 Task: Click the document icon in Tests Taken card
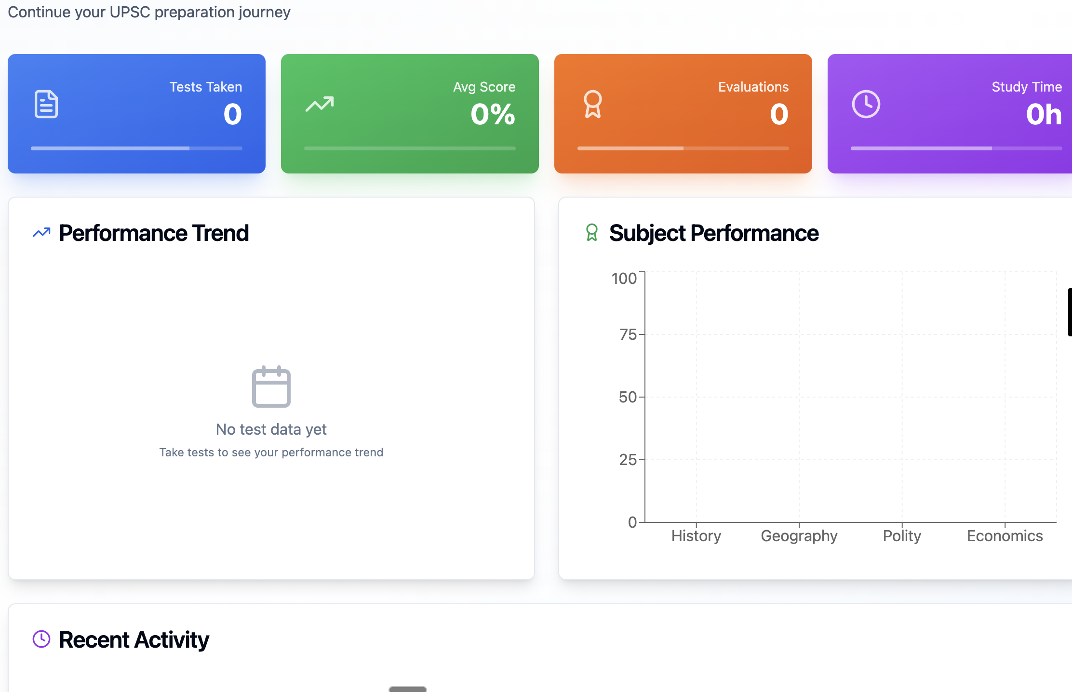(46, 104)
